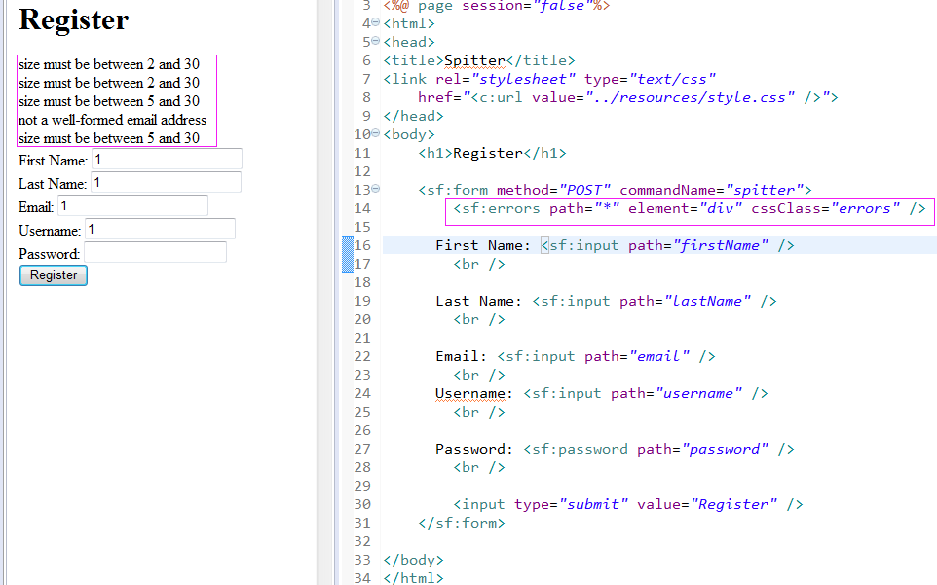937x585 pixels.
Task: Collapse the sf:form fold marker
Action: tap(375, 189)
